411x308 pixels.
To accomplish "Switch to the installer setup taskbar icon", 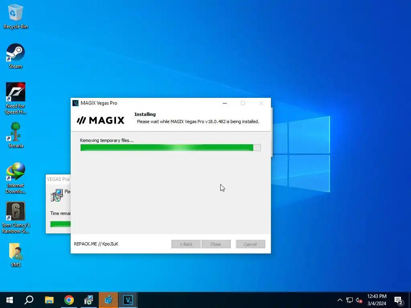I will pos(89,300).
